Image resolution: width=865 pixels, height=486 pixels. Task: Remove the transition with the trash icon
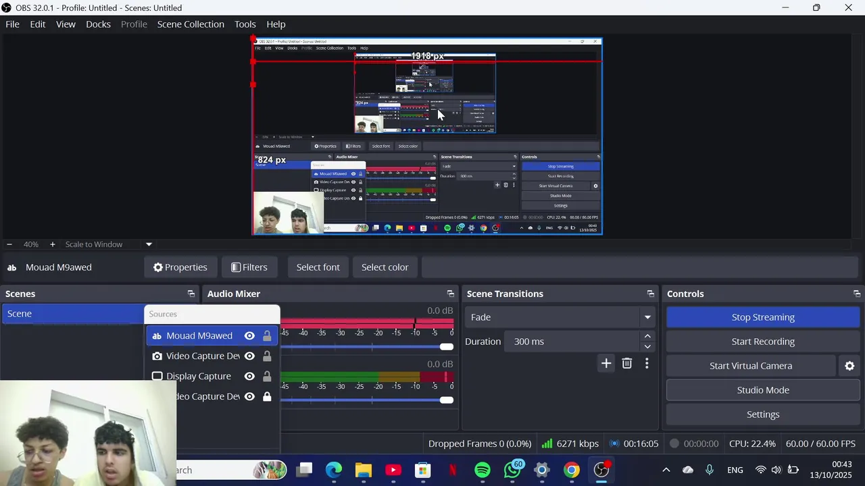(627, 364)
